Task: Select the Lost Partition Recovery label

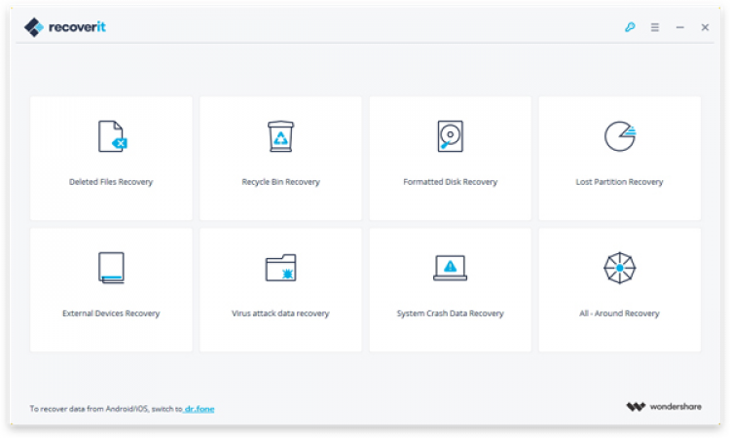Action: 619,182
